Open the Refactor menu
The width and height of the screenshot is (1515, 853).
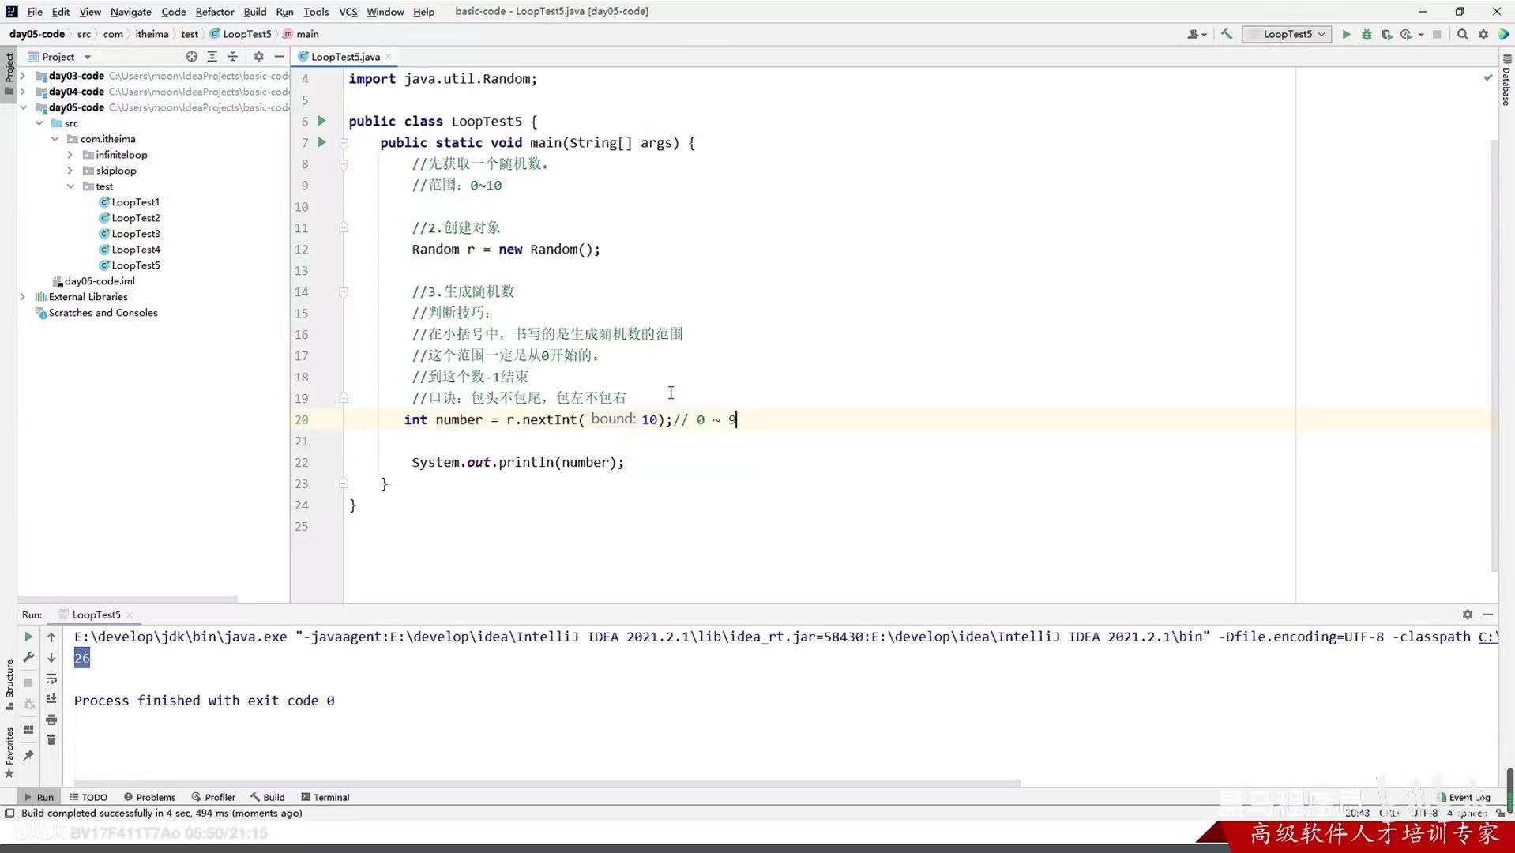click(214, 12)
